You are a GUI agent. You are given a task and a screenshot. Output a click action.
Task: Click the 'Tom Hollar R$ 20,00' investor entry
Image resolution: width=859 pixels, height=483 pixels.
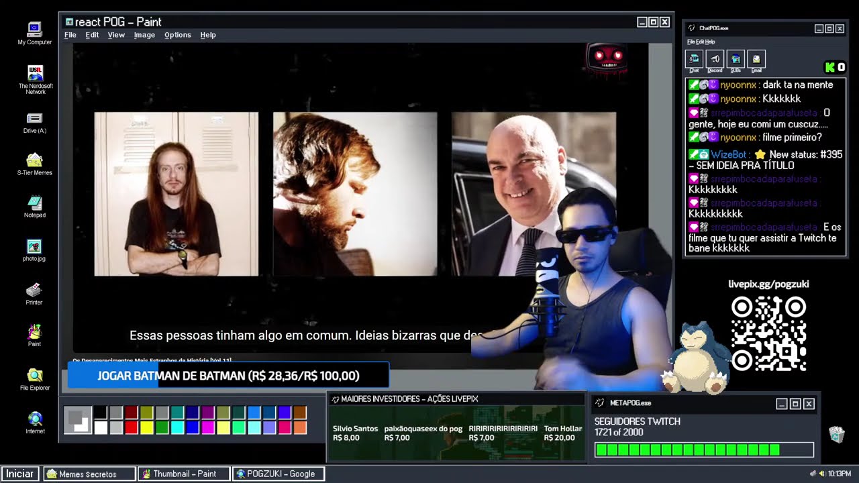[563, 433]
